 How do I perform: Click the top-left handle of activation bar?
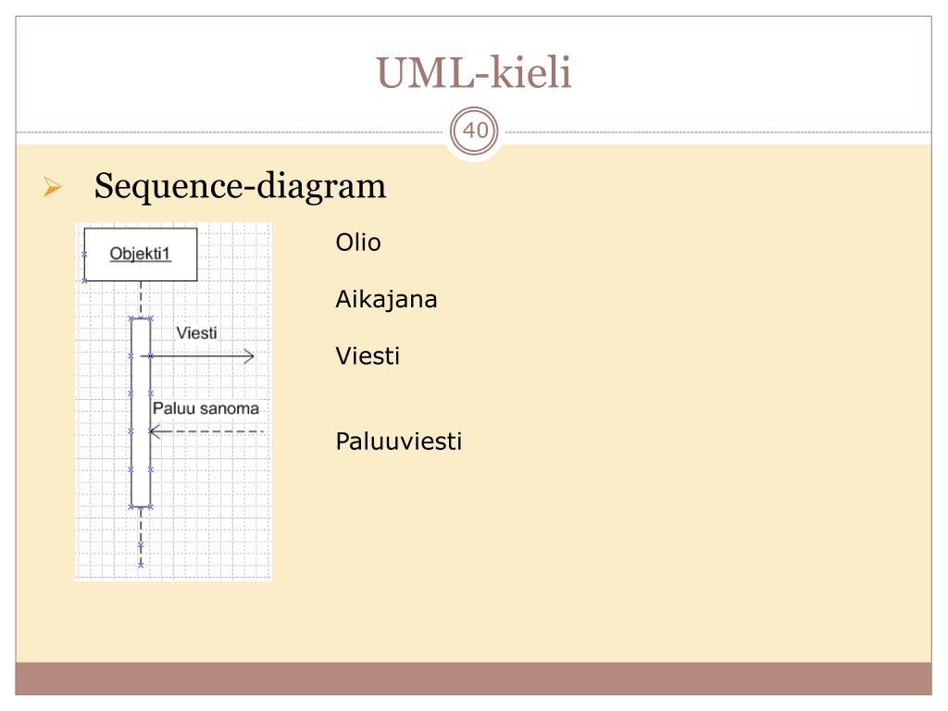(131, 318)
